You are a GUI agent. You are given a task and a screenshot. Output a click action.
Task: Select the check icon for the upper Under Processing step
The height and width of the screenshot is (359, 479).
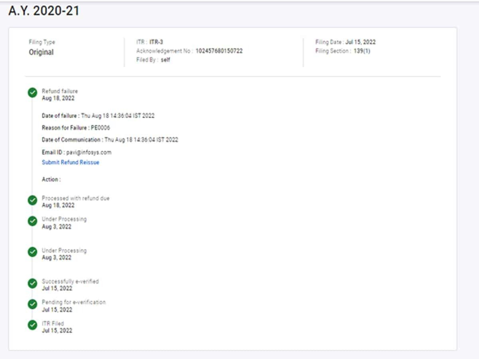(x=32, y=221)
